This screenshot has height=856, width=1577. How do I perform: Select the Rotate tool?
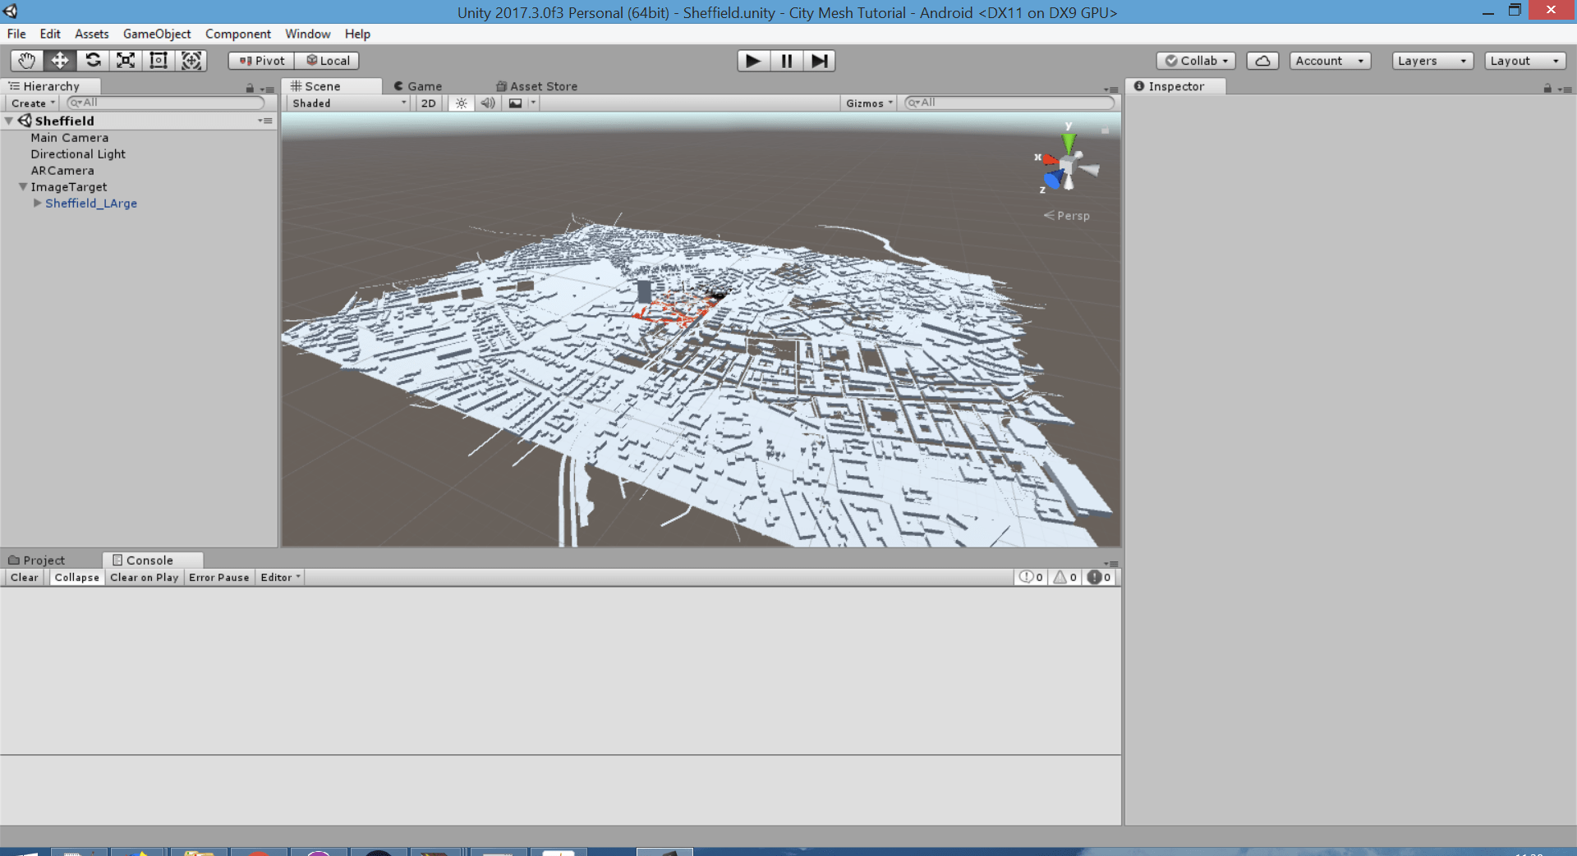pyautogui.click(x=93, y=61)
